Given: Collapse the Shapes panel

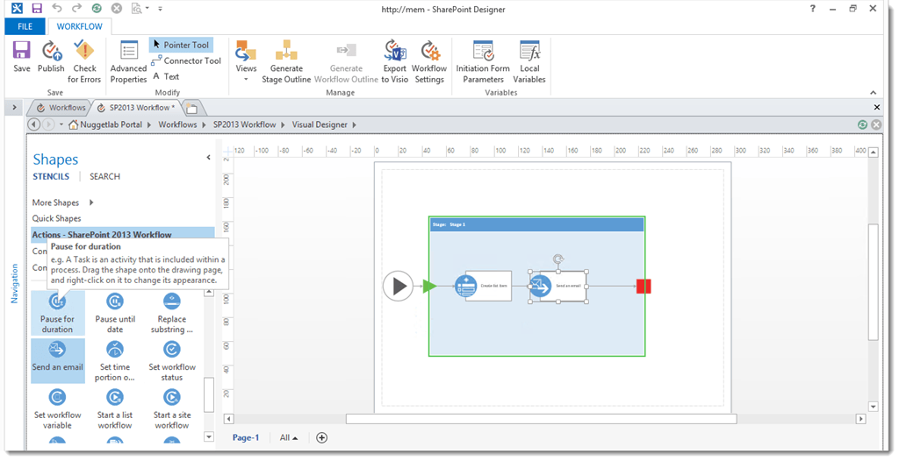Looking at the screenshot, I should tap(208, 157).
